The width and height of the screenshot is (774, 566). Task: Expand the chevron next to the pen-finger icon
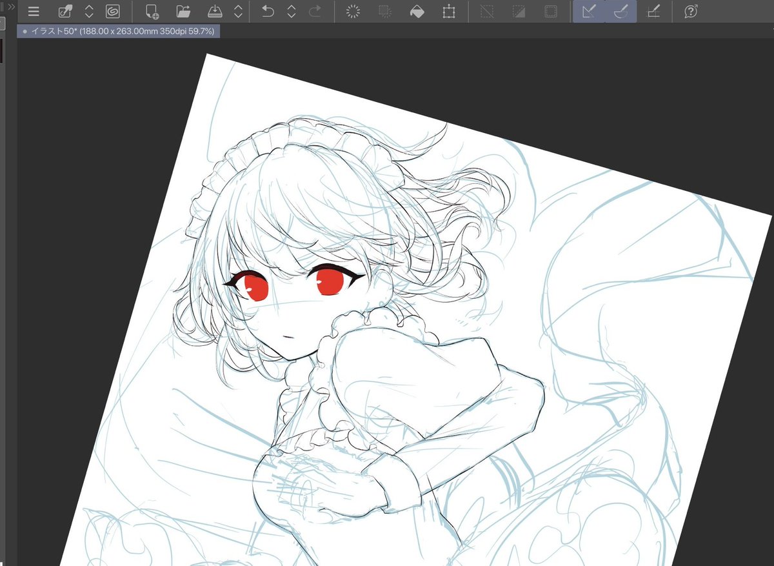point(89,12)
